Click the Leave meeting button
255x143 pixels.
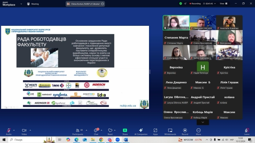(x=247, y=131)
